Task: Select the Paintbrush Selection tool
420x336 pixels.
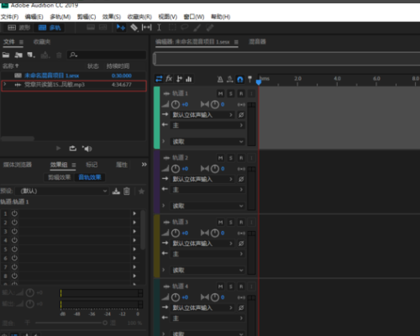Action: [x=197, y=28]
